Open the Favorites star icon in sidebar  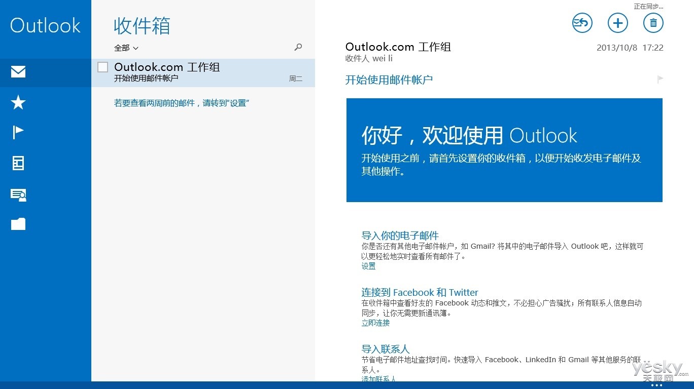(18, 102)
